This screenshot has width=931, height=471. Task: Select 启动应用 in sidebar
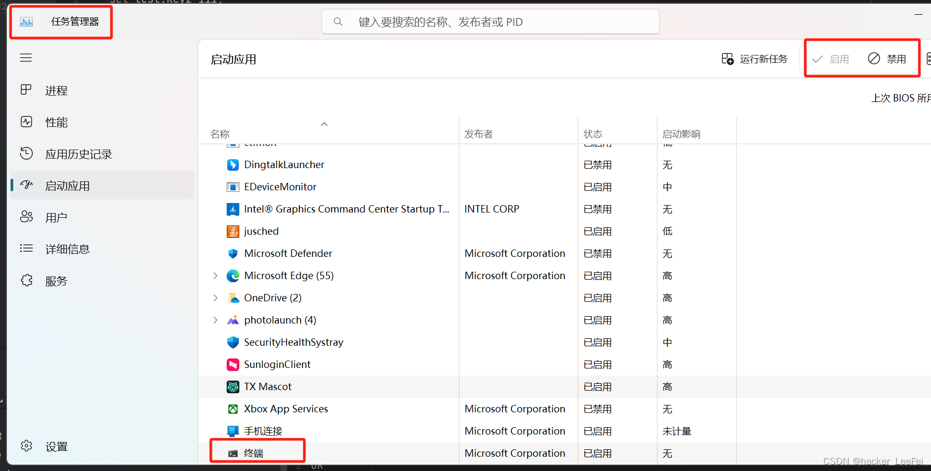(x=102, y=186)
